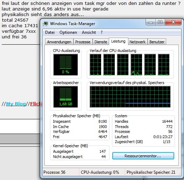The image size is (184, 180).
Task: Open the ? help menu
Action: pos(102,32)
